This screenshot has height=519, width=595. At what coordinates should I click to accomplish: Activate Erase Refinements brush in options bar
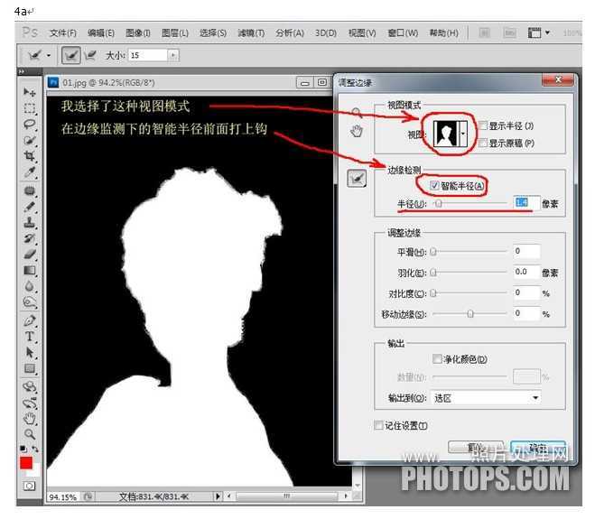coord(90,55)
